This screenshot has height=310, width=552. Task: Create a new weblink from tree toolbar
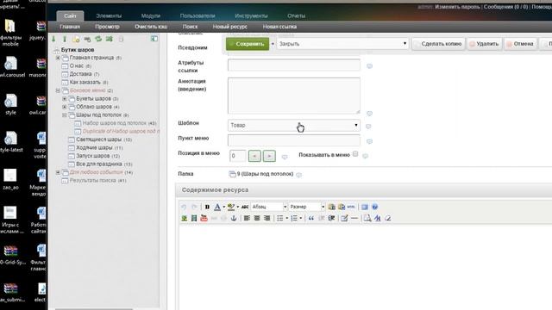coord(87,39)
